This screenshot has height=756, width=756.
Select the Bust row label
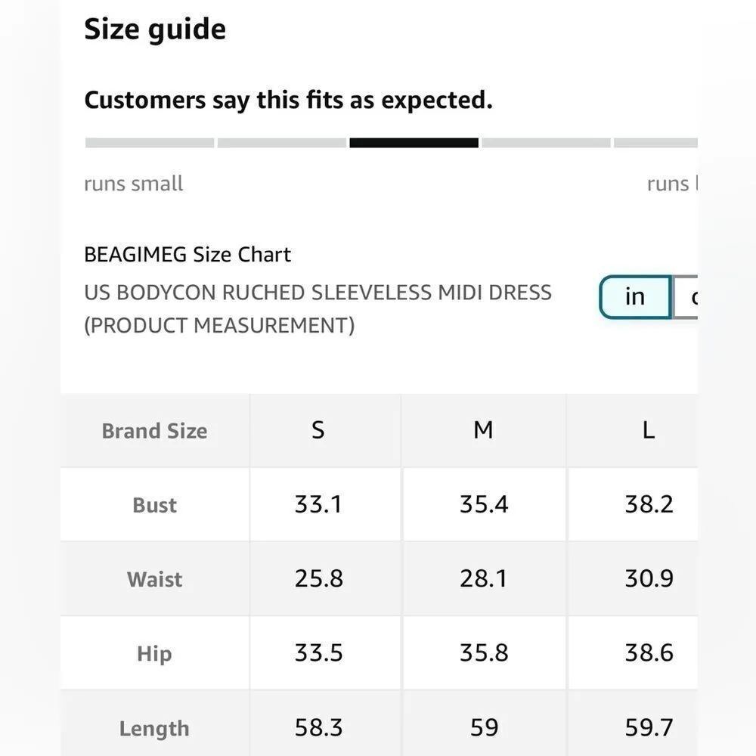(x=154, y=504)
